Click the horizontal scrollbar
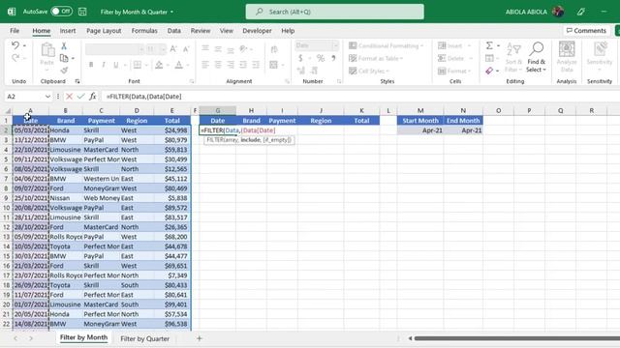The width and height of the screenshot is (620, 348). pyautogui.click(x=516, y=338)
